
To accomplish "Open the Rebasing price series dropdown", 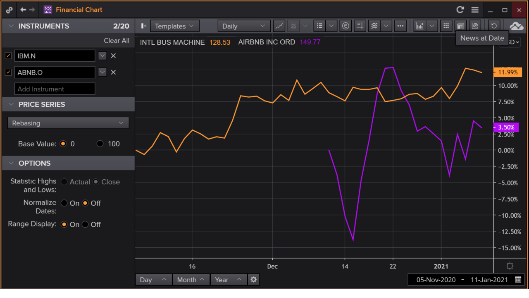I will [x=68, y=123].
